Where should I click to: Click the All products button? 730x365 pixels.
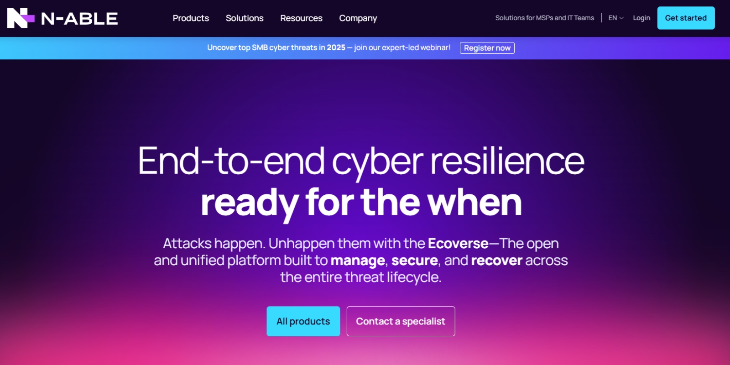click(303, 321)
